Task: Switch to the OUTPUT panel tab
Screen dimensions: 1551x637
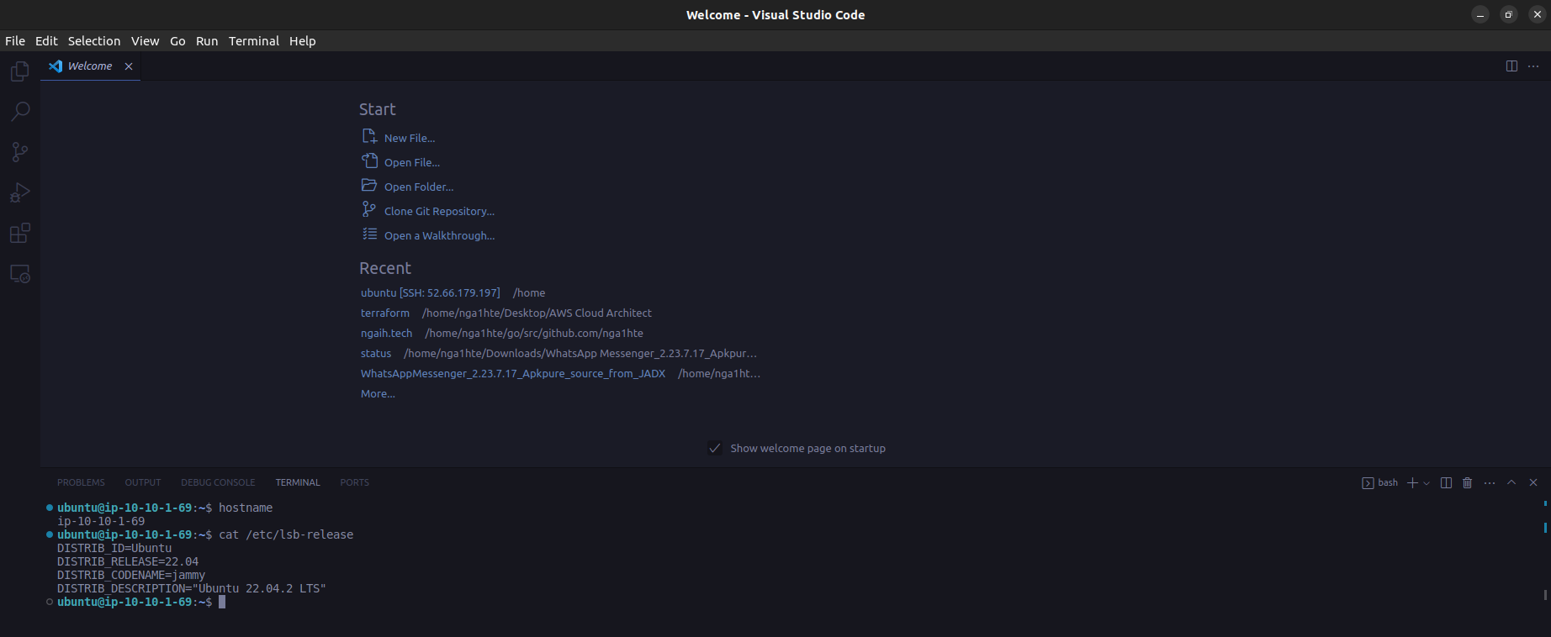Action: (143, 482)
